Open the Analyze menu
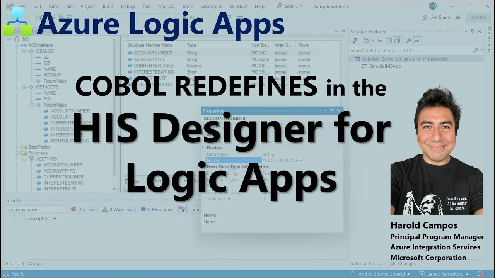The width and height of the screenshot is (495, 278). pos(166,6)
